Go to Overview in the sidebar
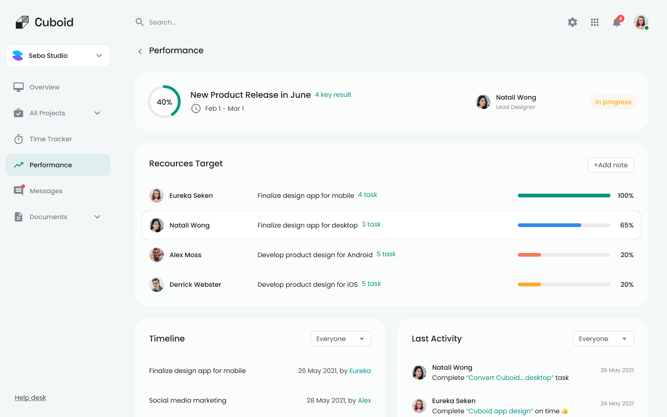Image resolution: width=667 pixels, height=417 pixels. tap(44, 87)
